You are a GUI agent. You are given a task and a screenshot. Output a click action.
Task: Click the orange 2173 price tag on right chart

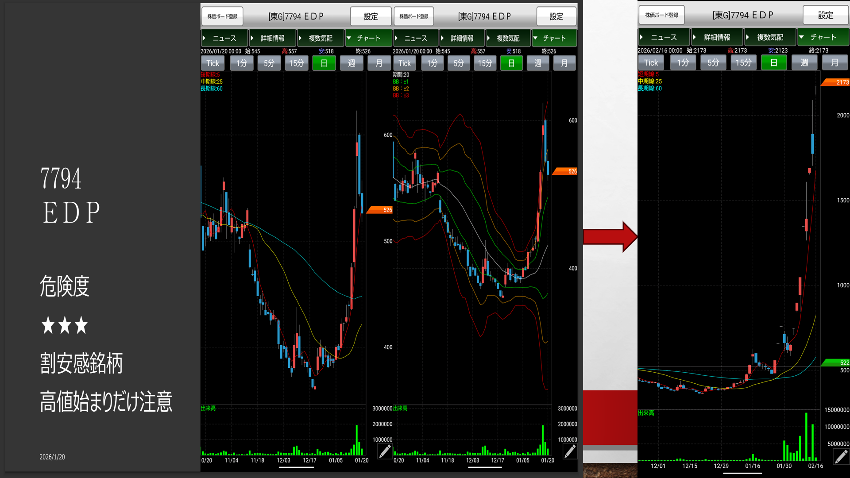pyautogui.click(x=835, y=82)
